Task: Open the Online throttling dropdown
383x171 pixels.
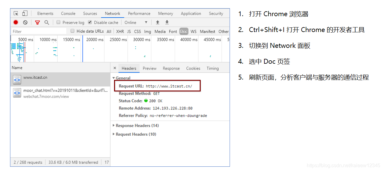Action: [x=136, y=22]
